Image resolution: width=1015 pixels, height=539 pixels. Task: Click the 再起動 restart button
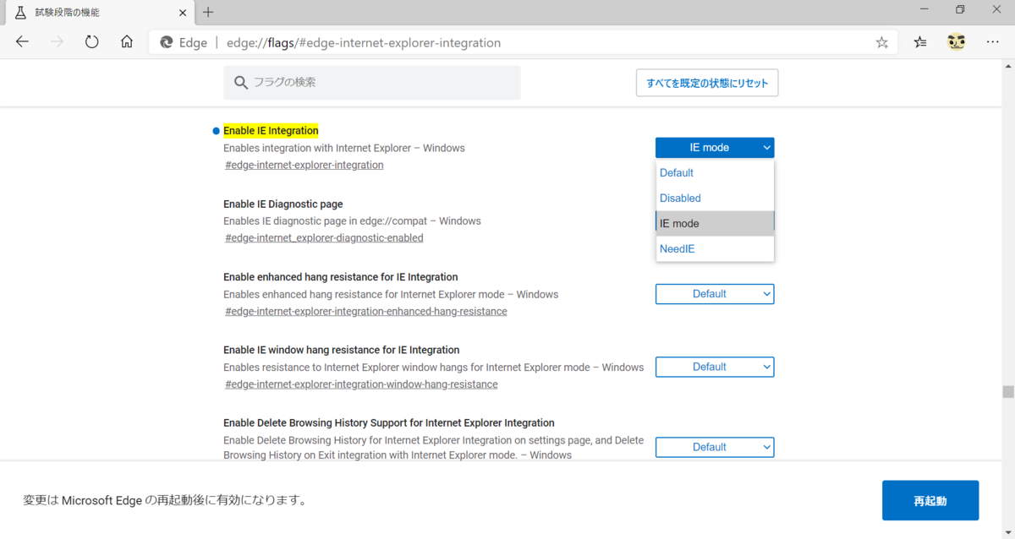pyautogui.click(x=930, y=500)
